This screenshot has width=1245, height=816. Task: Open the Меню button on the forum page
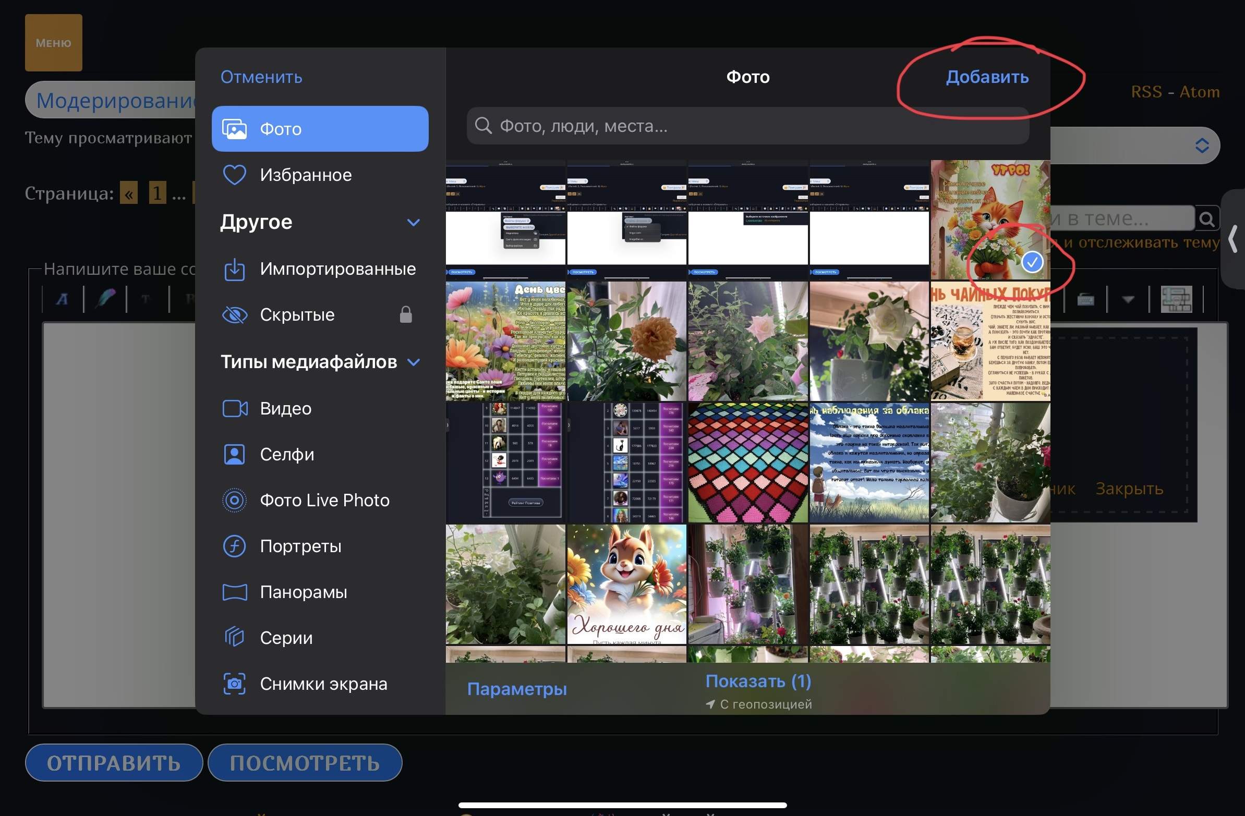53,43
